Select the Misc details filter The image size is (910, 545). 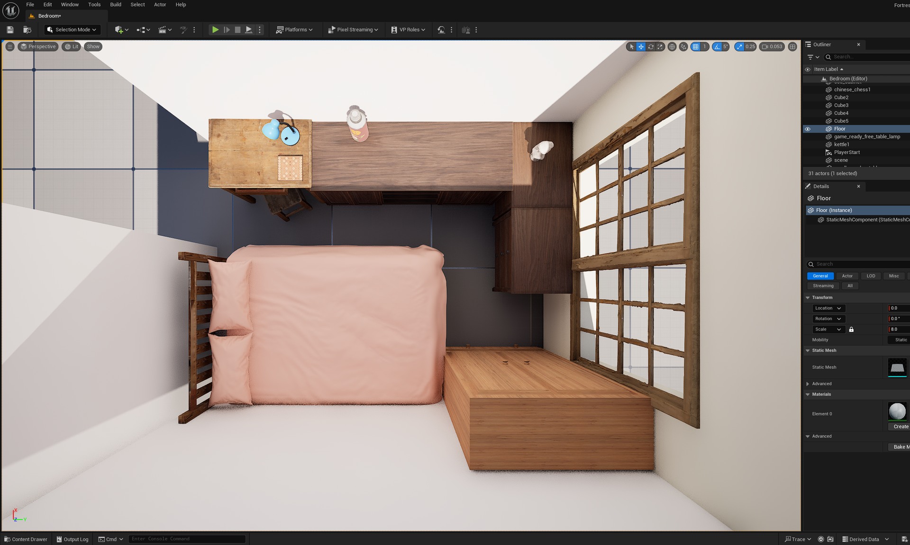(893, 276)
